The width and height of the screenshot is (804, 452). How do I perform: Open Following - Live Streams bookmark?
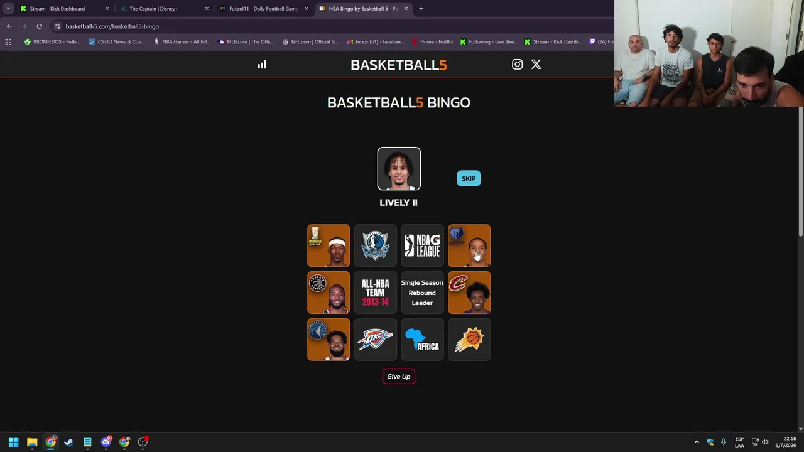click(489, 42)
